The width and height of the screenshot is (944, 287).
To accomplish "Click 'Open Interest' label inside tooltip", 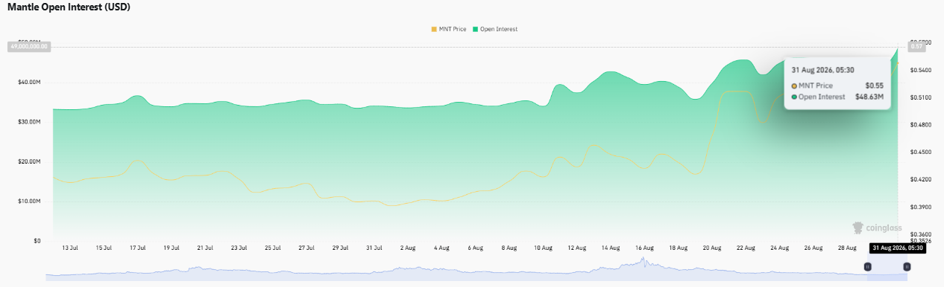I will point(822,97).
